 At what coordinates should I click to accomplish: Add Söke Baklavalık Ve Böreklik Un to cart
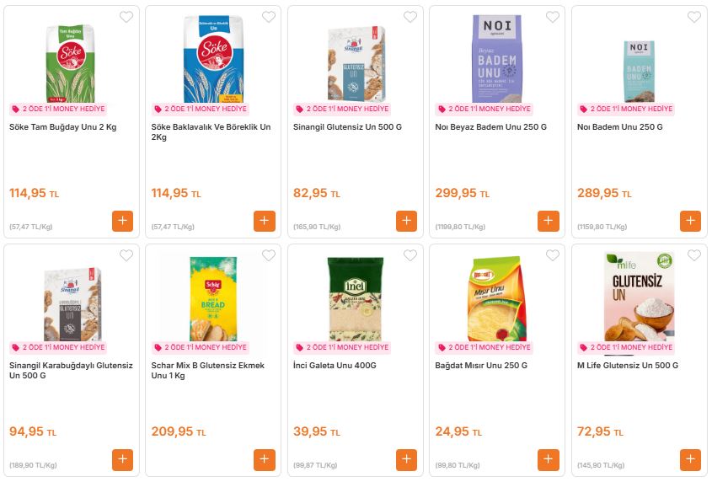tap(265, 222)
